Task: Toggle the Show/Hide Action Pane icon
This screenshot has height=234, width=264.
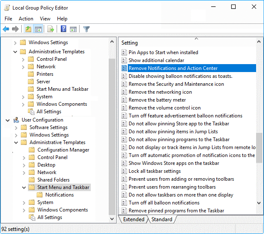Action: [x=73, y=29]
